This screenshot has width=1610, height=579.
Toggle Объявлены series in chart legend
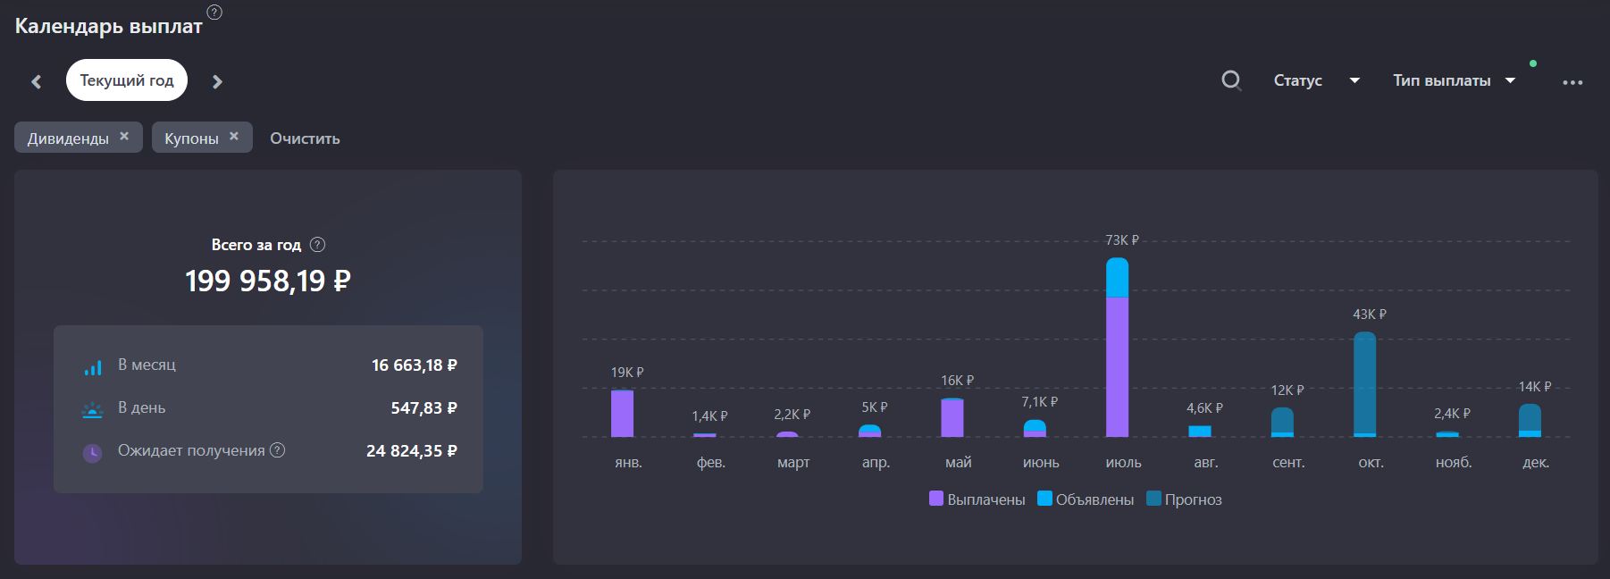(1086, 499)
